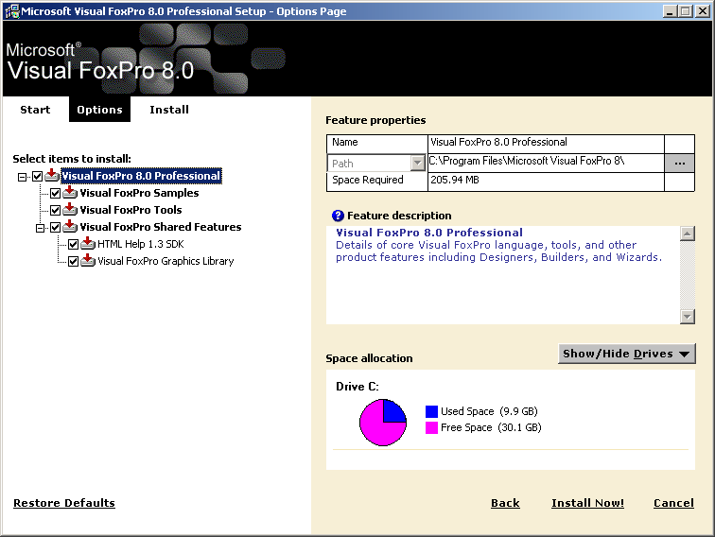Select Visual FoxPro Samples tree item

[140, 193]
